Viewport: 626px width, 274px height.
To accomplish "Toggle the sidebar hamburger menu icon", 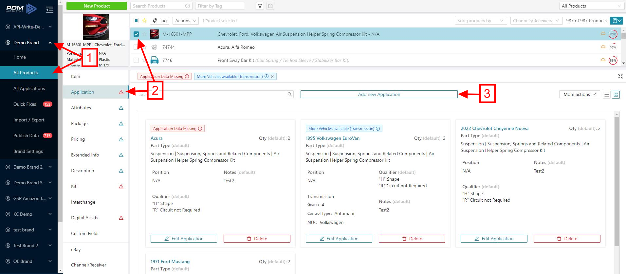I will pos(50,10).
